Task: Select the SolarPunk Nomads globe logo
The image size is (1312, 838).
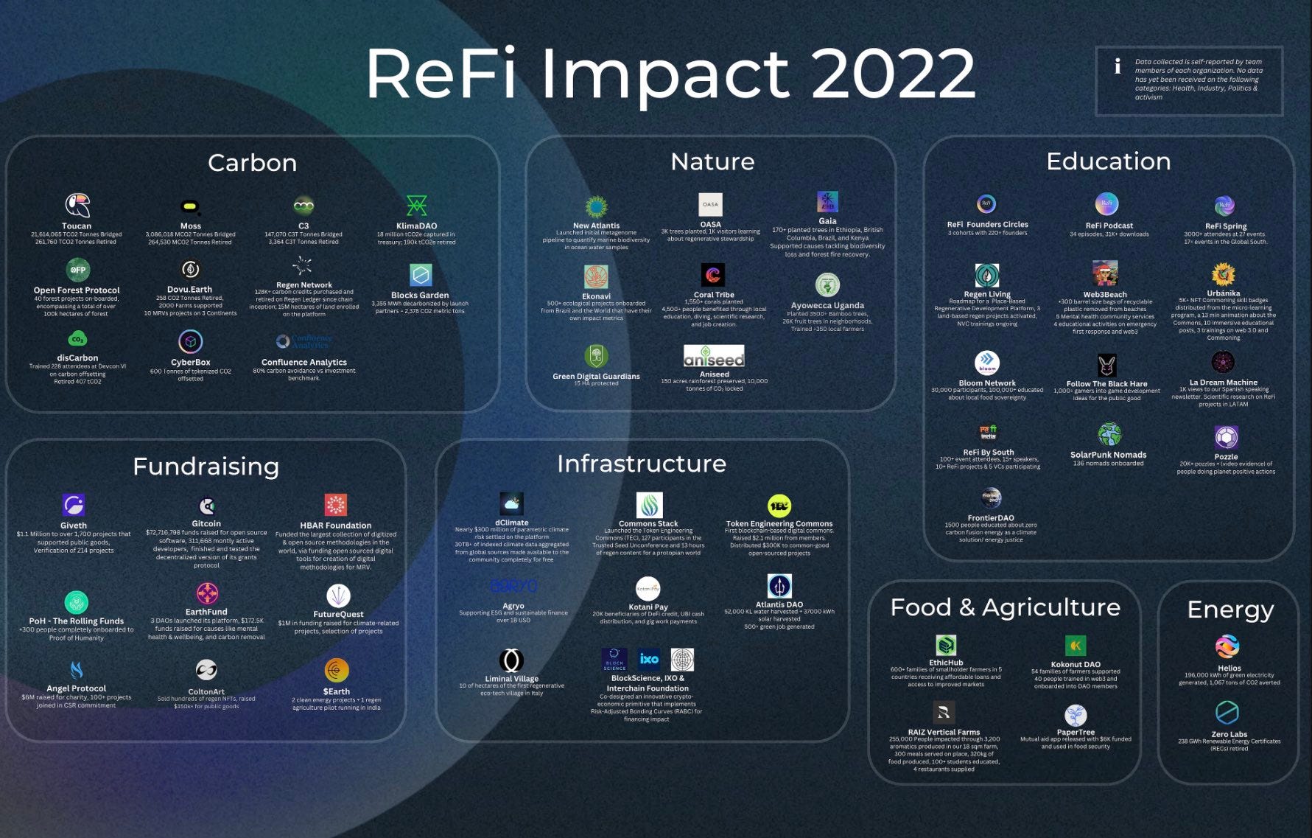Action: tap(1109, 435)
